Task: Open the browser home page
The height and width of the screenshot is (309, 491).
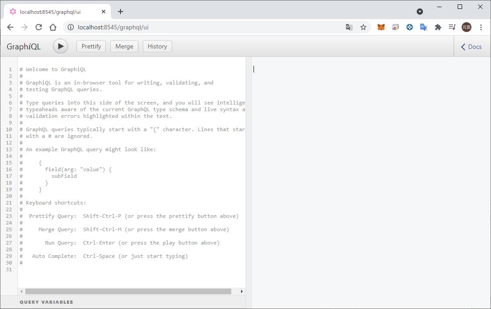Action: point(53,27)
